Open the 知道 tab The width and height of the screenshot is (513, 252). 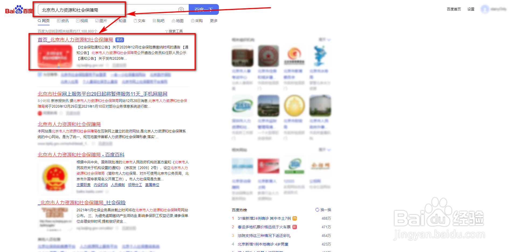coord(120,21)
